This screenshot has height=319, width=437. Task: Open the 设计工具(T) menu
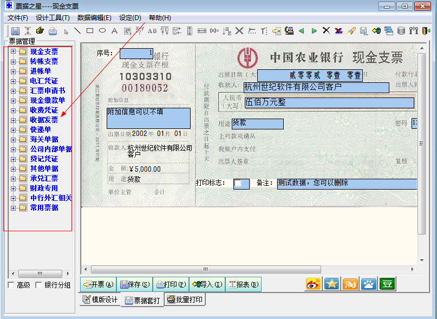pyautogui.click(x=53, y=18)
